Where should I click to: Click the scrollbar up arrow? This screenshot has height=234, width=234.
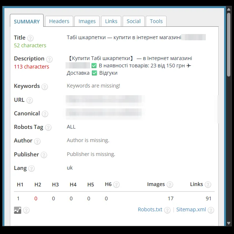229,10
